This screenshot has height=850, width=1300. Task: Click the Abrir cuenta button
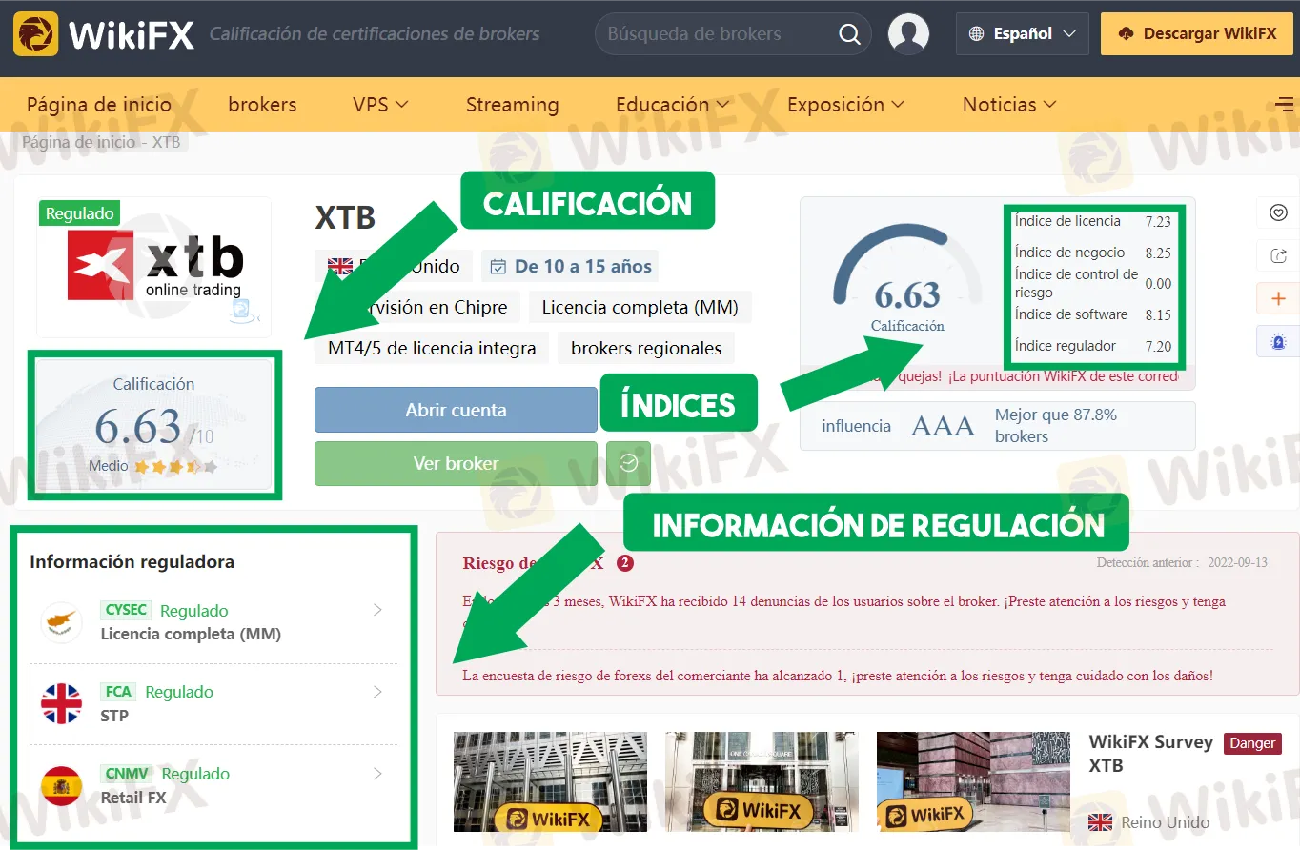click(x=456, y=410)
